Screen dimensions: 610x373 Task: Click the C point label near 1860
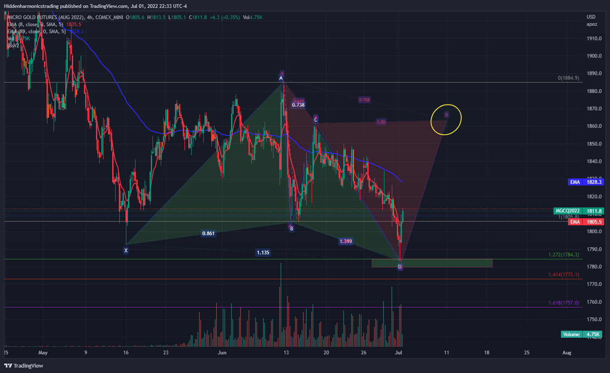tap(316, 120)
